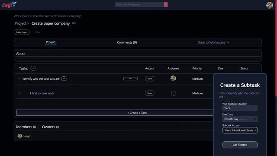This screenshot has height=156, width=277.
Task: Click Get Started to create subtask
Action: [240, 145]
